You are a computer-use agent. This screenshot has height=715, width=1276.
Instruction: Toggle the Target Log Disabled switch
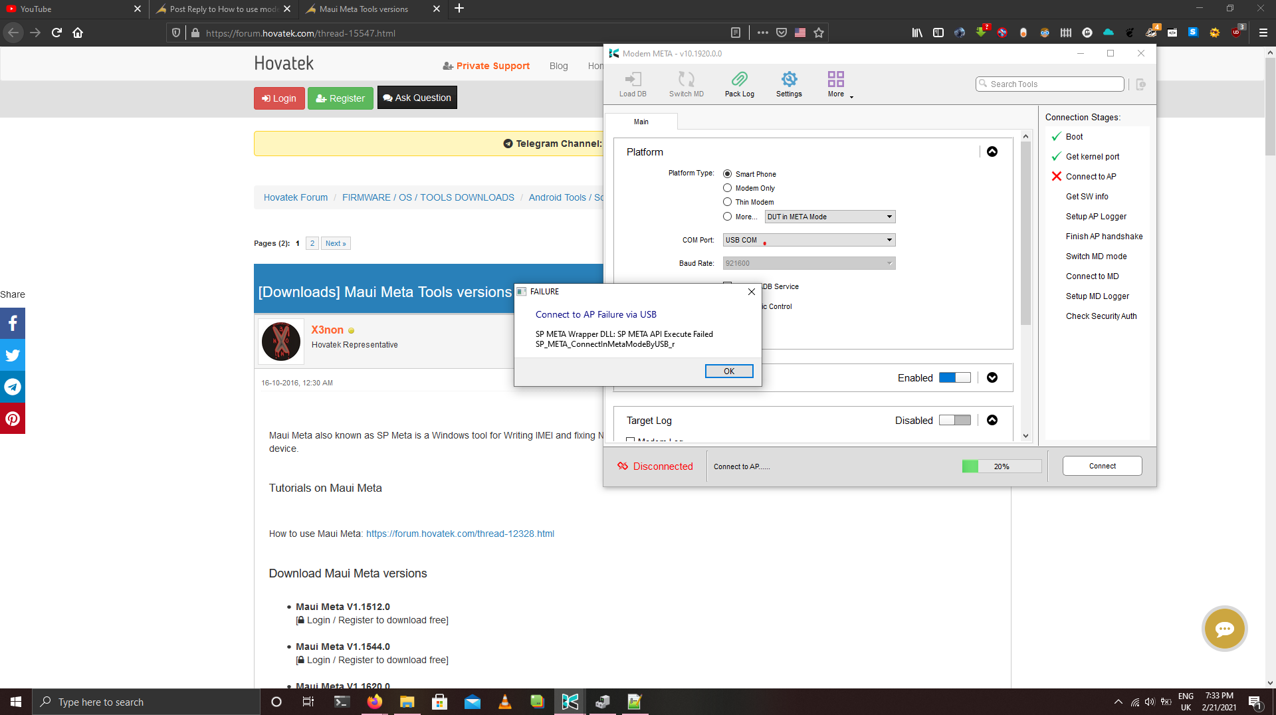point(954,420)
